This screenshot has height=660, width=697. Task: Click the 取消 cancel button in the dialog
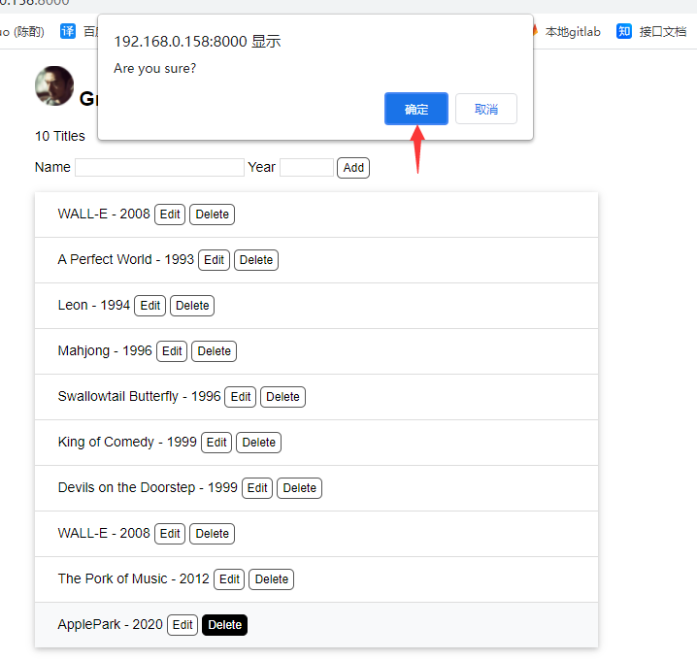pyautogui.click(x=485, y=109)
